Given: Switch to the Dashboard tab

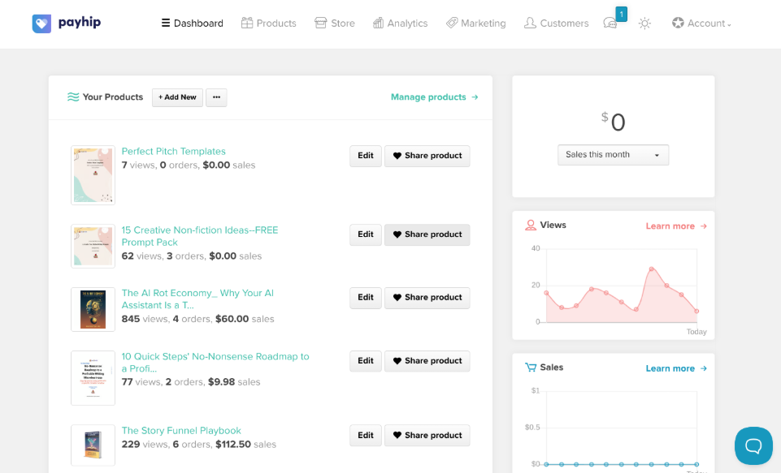Looking at the screenshot, I should 192,23.
